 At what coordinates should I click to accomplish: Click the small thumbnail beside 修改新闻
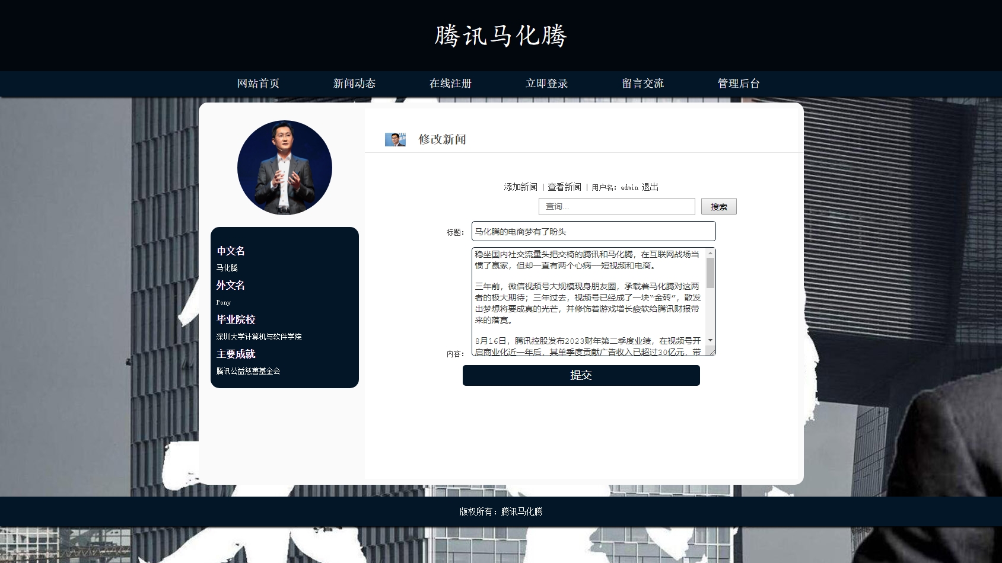395,140
